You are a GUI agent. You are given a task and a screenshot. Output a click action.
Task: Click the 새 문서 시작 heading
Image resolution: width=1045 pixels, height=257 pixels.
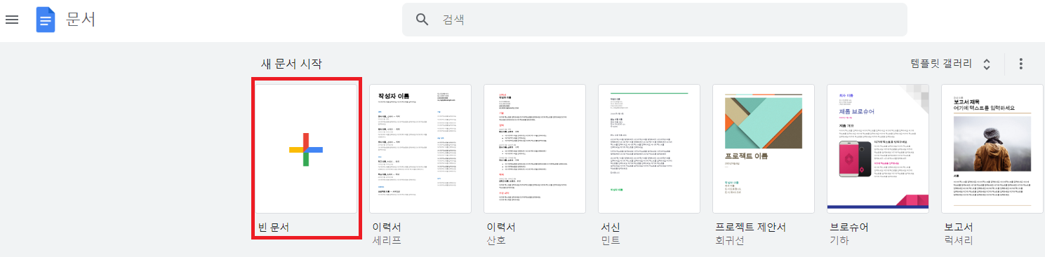tap(291, 64)
